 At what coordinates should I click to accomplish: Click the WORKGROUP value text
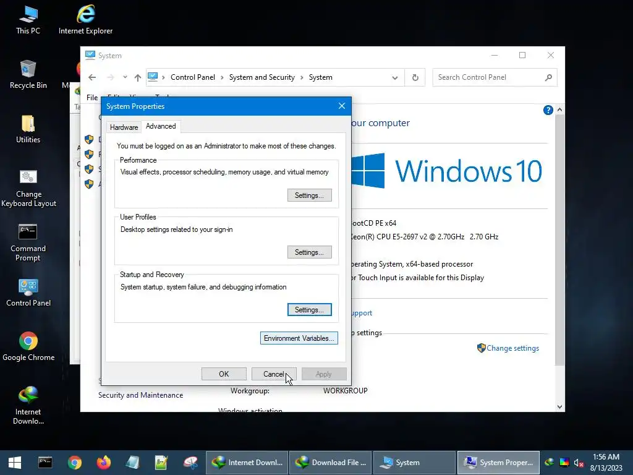point(345,391)
